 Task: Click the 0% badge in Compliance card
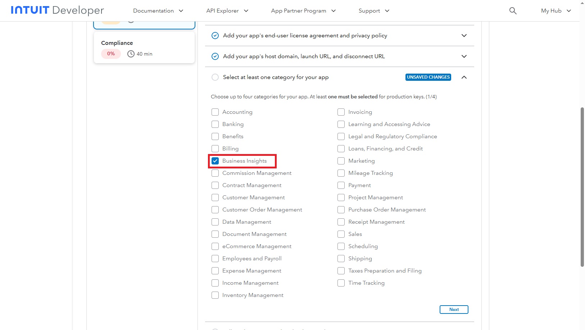pos(111,54)
